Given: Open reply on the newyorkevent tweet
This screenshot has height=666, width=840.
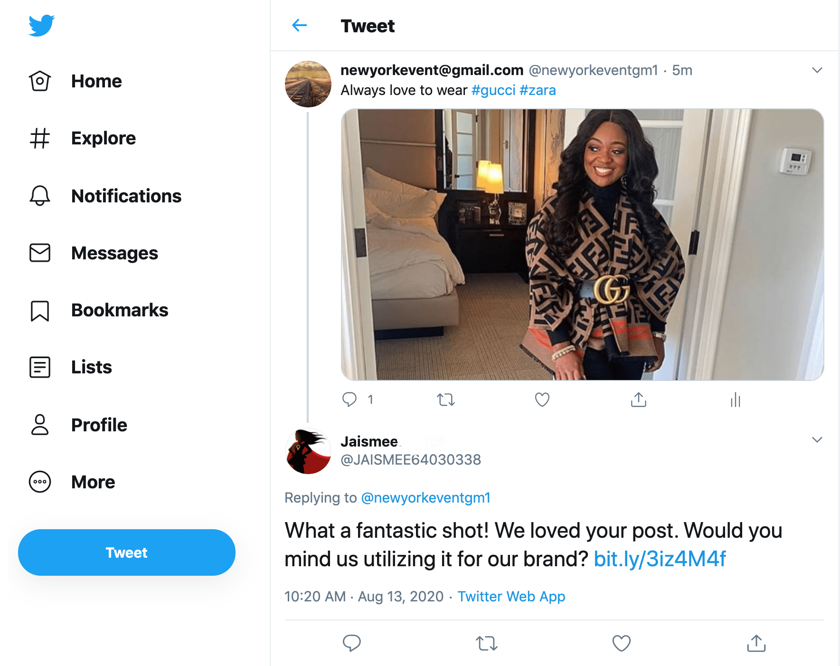Looking at the screenshot, I should pyautogui.click(x=349, y=400).
